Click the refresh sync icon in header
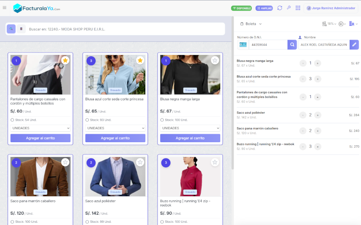This screenshot has width=361, height=225. coord(280,8)
